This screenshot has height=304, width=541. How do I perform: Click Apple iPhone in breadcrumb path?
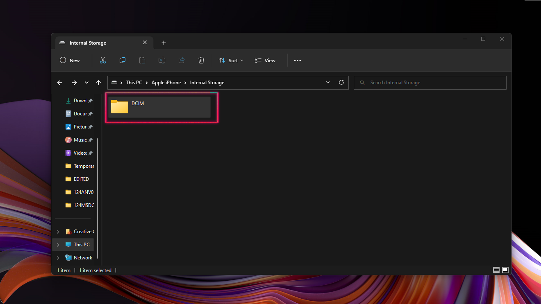tap(166, 83)
